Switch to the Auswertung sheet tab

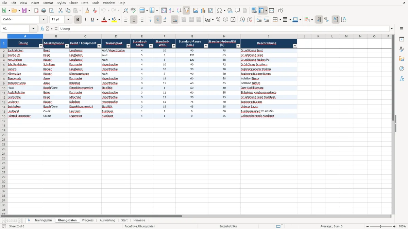[107, 221]
